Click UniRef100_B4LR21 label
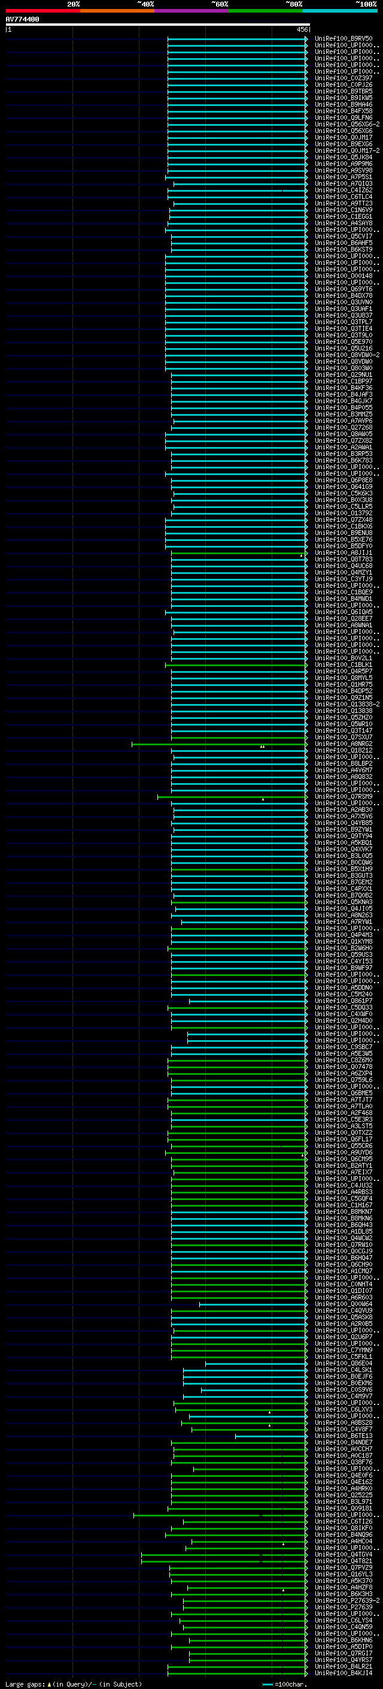Viewport: 383px width, 1689px height. click(x=344, y=1666)
